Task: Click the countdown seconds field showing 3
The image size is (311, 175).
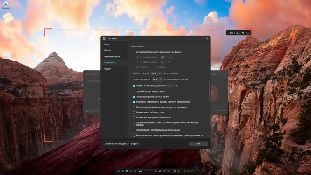Action: click(171, 86)
